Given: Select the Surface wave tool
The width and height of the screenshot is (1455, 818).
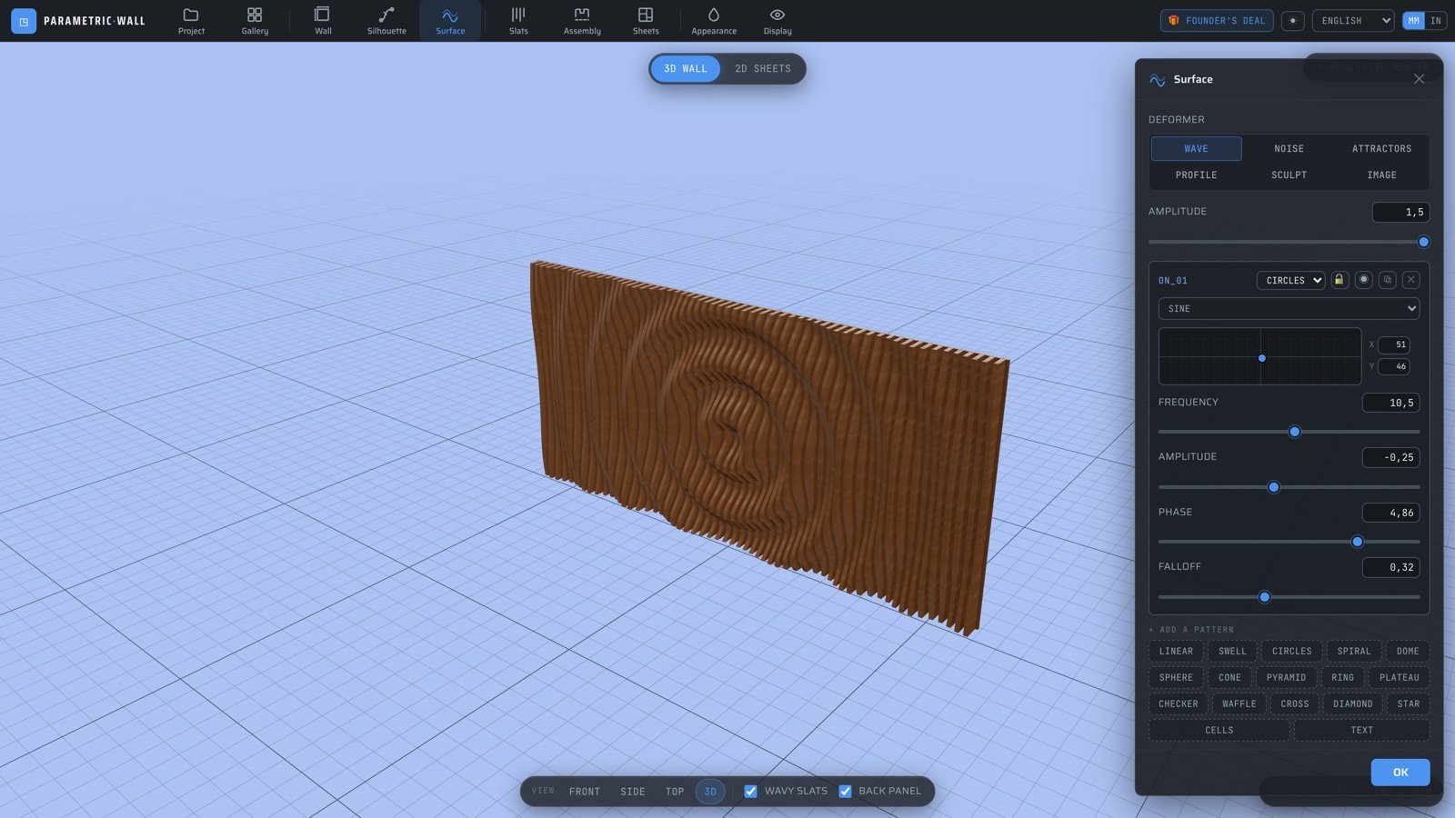Looking at the screenshot, I should [x=450, y=21].
